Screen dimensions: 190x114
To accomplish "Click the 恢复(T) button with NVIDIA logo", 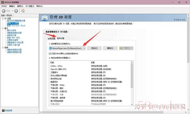I will click(x=126, y=48).
